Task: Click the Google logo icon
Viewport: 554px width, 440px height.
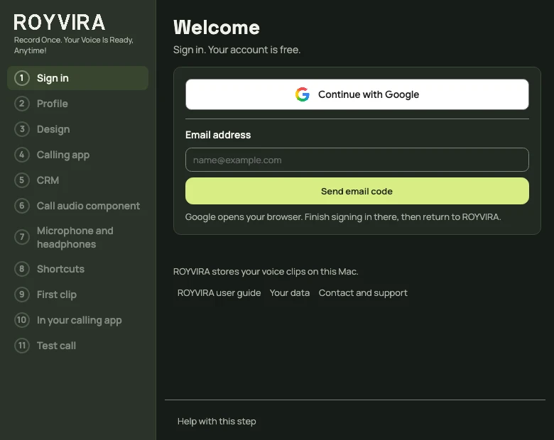Action: pos(303,94)
